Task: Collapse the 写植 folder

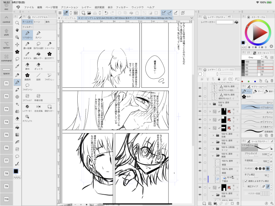Action: (x=213, y=142)
